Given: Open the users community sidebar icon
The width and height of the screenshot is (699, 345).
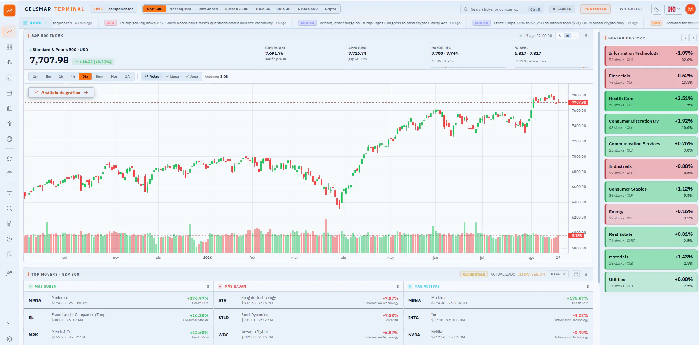Looking at the screenshot, I should tap(10, 273).
